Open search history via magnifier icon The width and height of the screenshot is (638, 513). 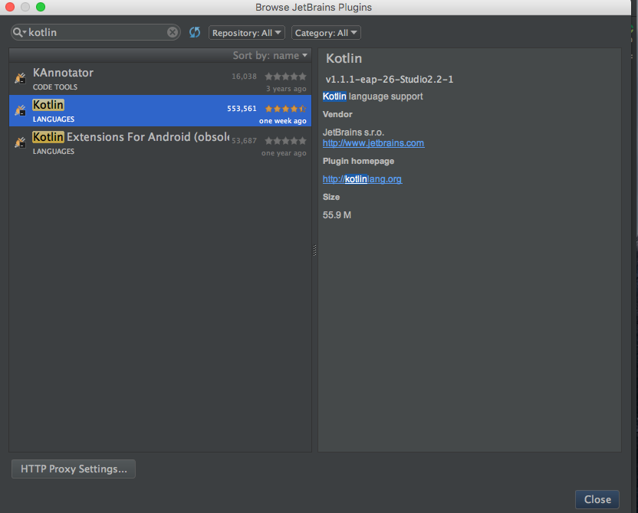(18, 32)
